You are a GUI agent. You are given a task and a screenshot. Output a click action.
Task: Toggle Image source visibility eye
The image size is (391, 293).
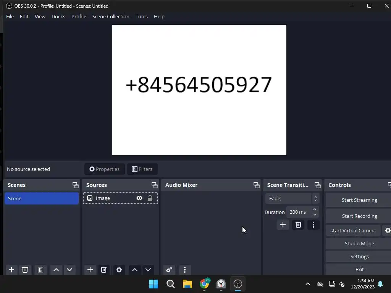click(x=139, y=198)
